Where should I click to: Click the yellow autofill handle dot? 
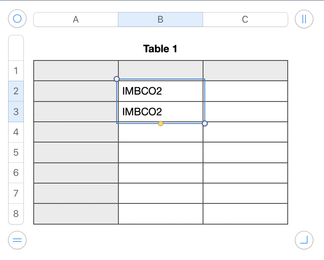point(161,124)
